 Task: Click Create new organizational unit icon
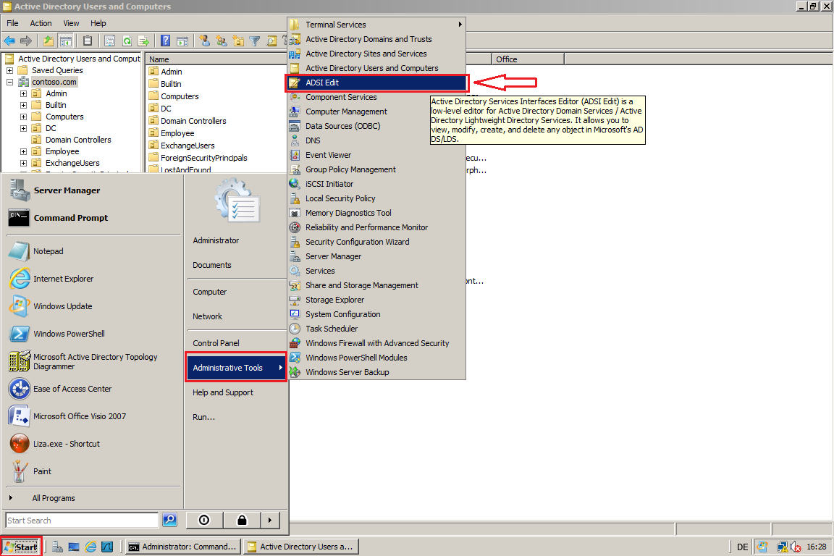(238, 41)
